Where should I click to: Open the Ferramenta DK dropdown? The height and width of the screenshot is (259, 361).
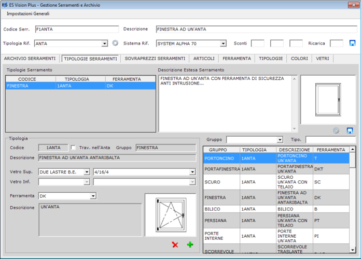coord(93,196)
